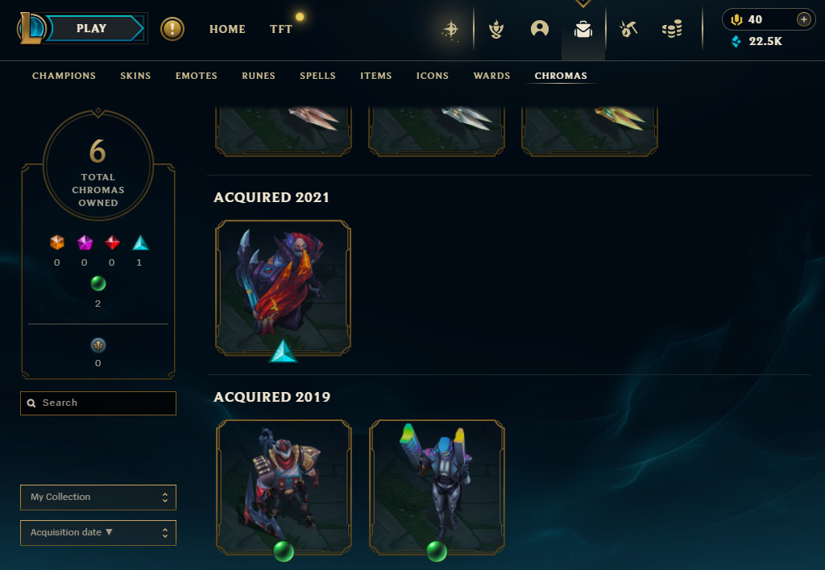This screenshot has height=570, width=825.
Task: Expand the My Collection dropdown
Action: point(98,498)
